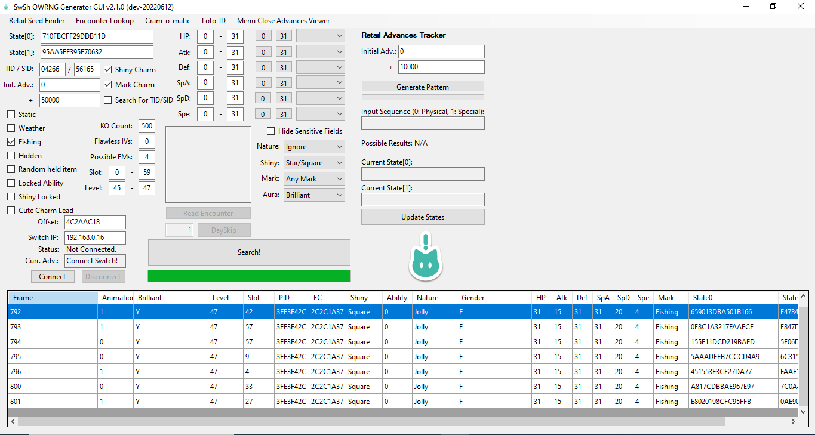
Task: Enable Search For TID/SID checkbox
Action: coord(108,100)
